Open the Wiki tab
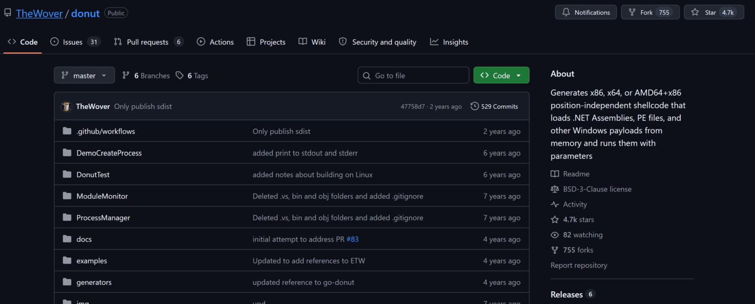This screenshot has width=755, height=304. (x=312, y=42)
